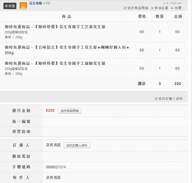Click the 應付金額 field label

click(21, 111)
